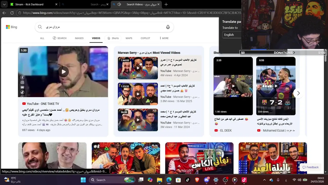Open the 4M views video title link
Screen dimensions: 328x185
[x=178, y=62]
